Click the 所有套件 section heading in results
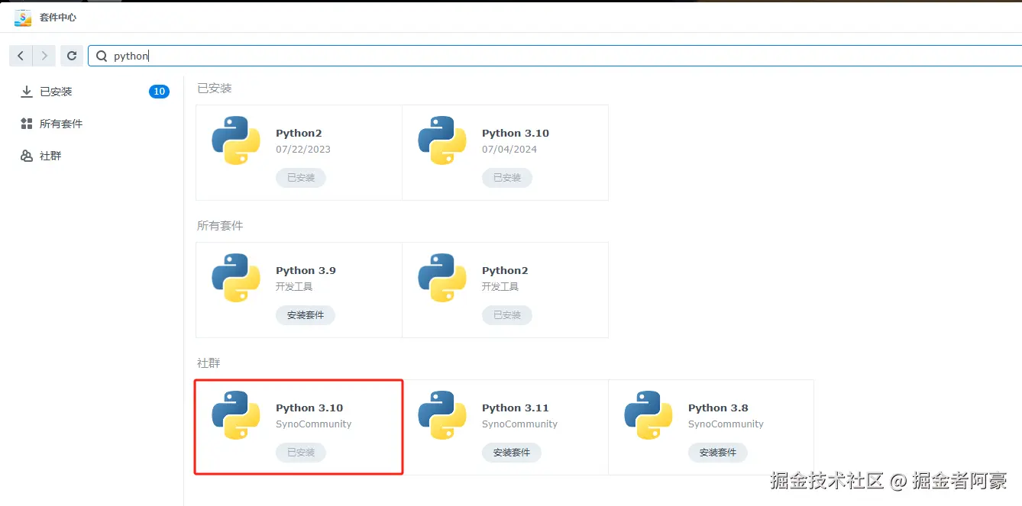 pyautogui.click(x=220, y=226)
